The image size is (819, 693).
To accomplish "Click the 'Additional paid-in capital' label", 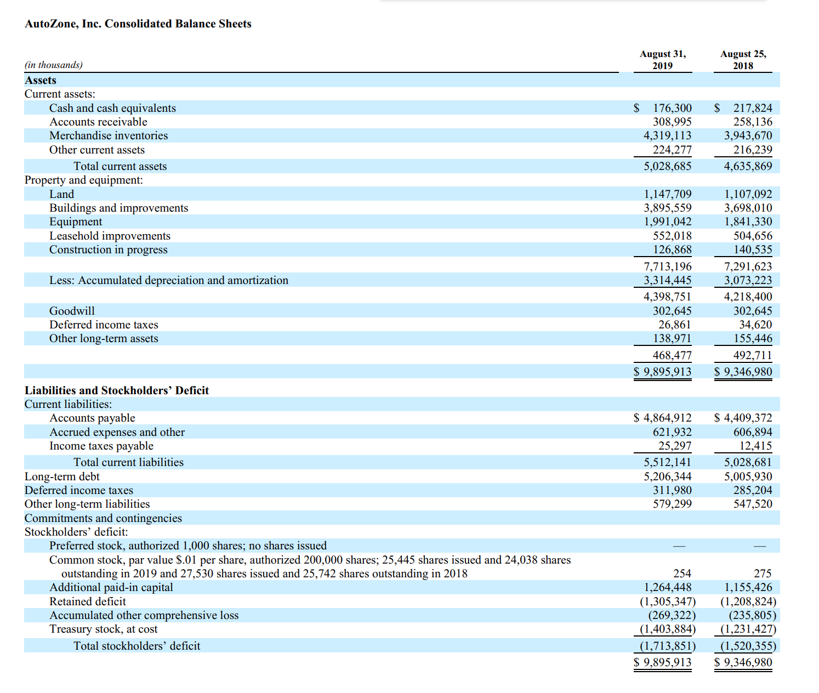I will (x=111, y=587).
